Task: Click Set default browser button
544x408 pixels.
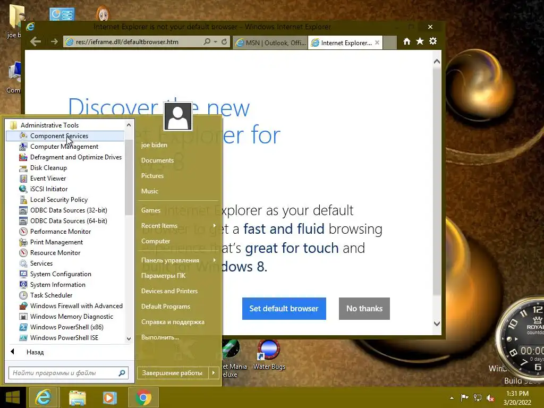Action: 284,309
